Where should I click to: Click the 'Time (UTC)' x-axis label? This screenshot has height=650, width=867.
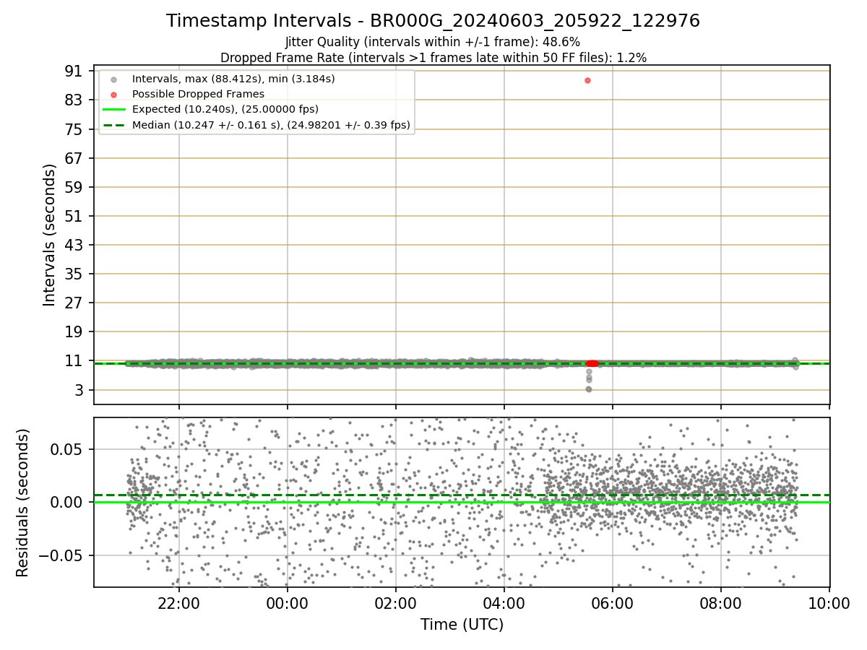coord(462,625)
